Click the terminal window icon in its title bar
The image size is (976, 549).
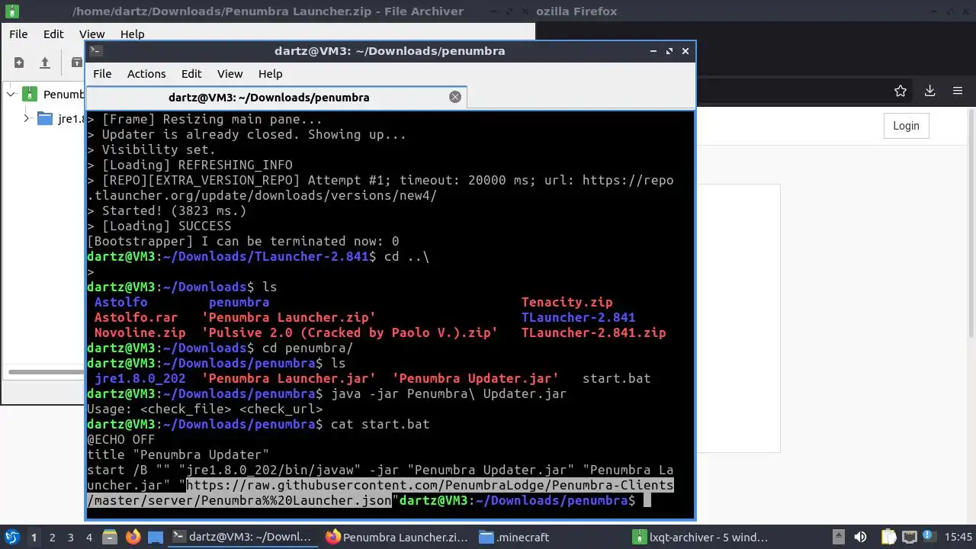[95, 51]
